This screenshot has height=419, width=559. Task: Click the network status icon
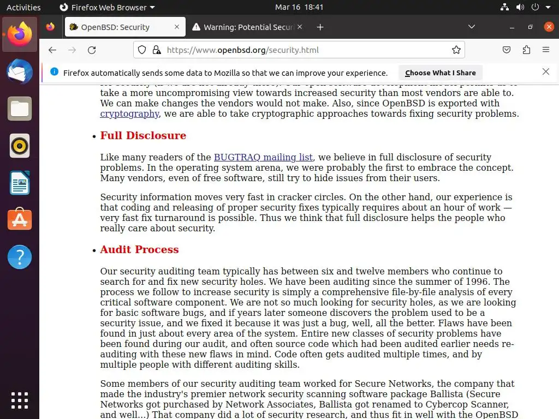click(x=504, y=7)
